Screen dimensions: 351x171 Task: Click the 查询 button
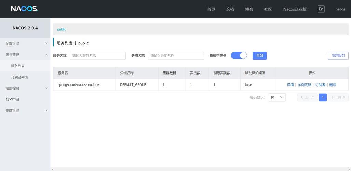click(259, 56)
